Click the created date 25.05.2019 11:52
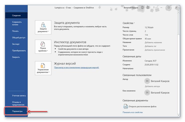Screen dimensions: 185x122 [x=151, y=65]
